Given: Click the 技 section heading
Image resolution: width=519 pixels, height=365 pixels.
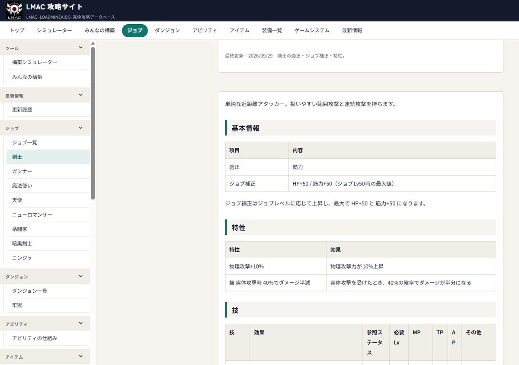Looking at the screenshot, I should pos(361,310).
